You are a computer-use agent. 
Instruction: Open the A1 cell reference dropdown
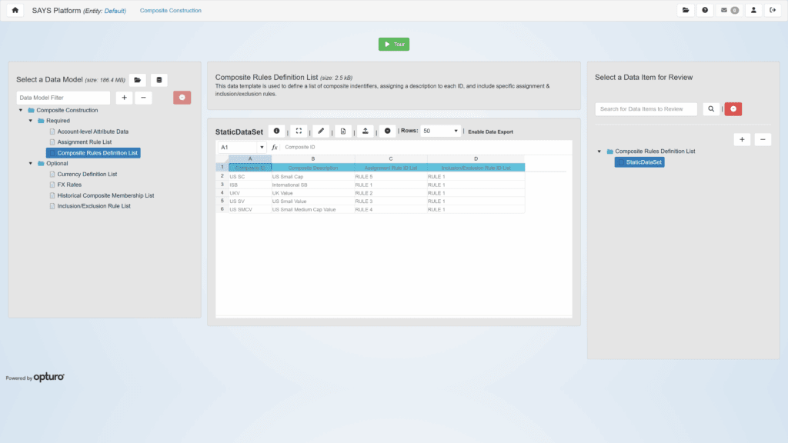(x=262, y=147)
